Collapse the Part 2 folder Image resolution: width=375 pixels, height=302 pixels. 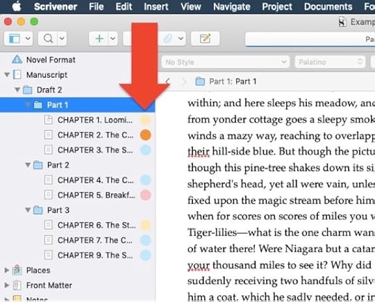coord(28,165)
